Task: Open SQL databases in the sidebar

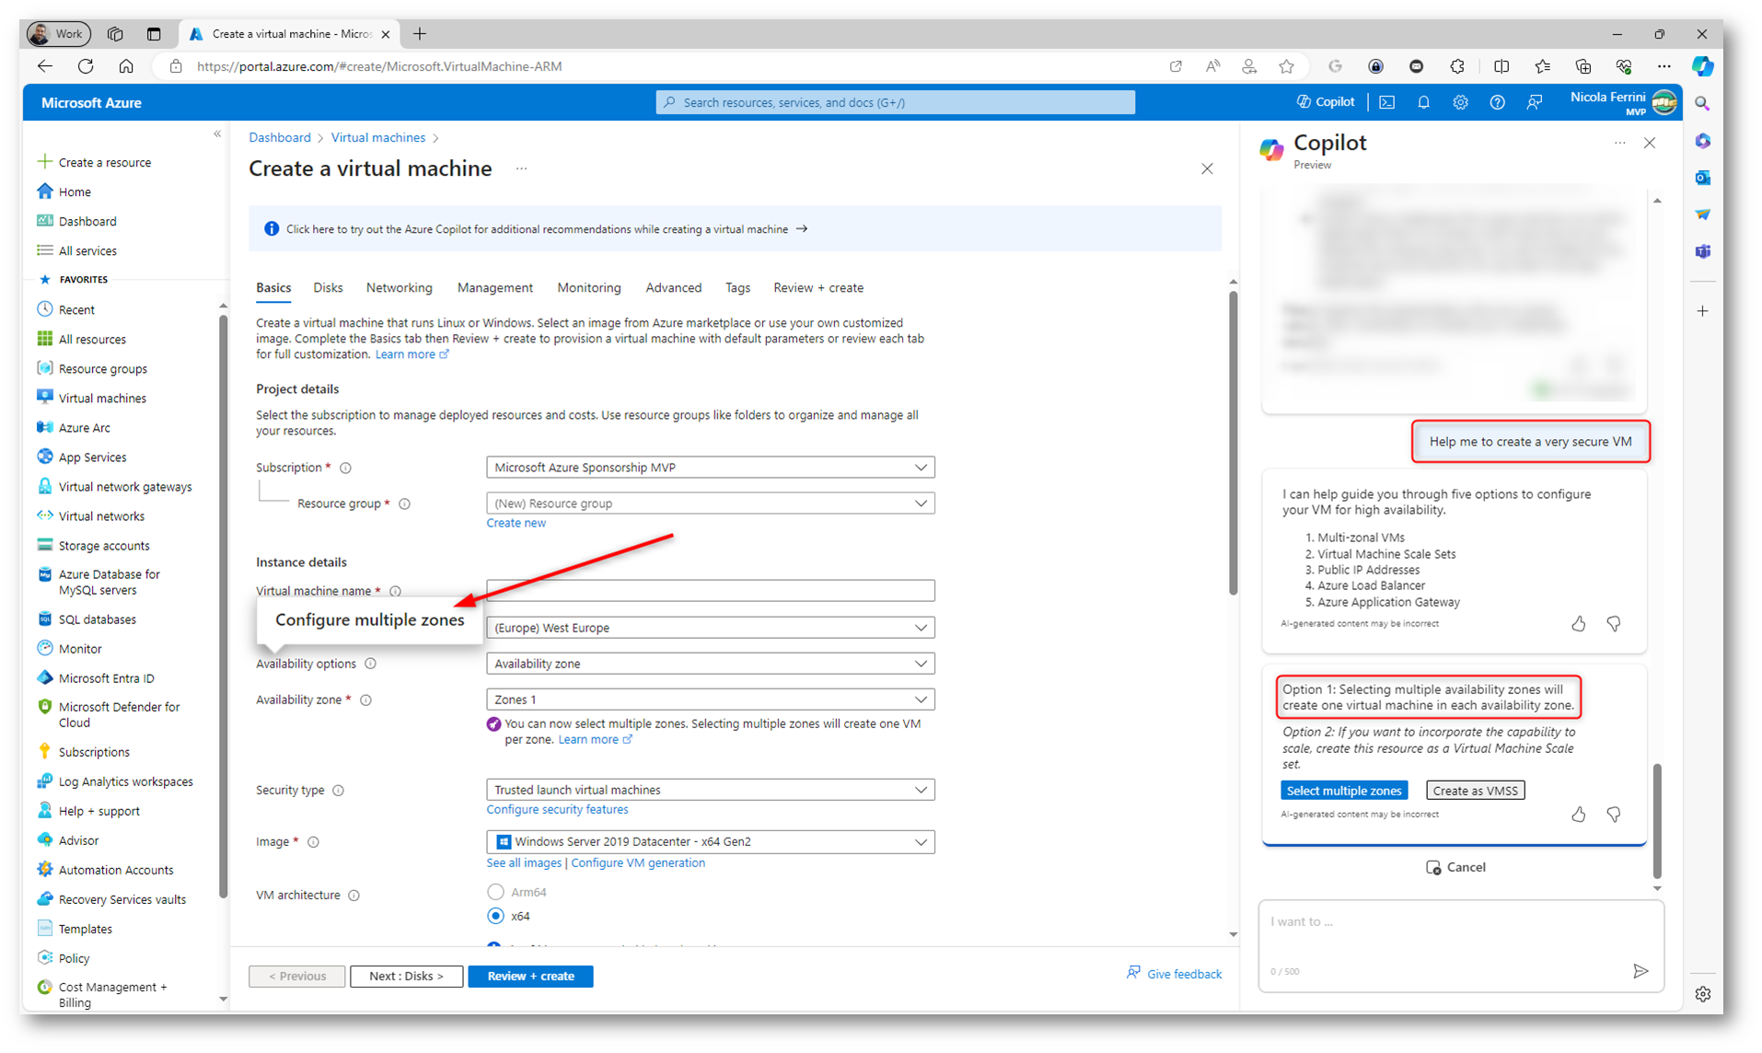Action: (97, 619)
